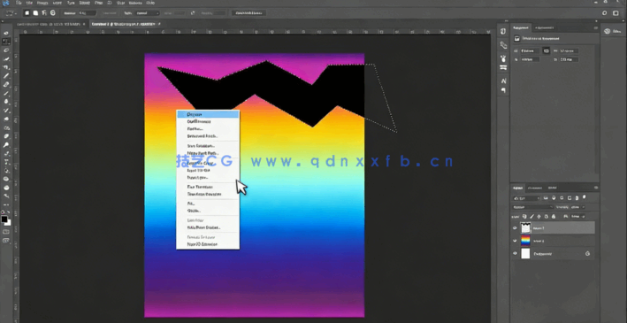Click the height field in the Properties panel
Viewport: 627px width, 323px height.
click(569, 50)
